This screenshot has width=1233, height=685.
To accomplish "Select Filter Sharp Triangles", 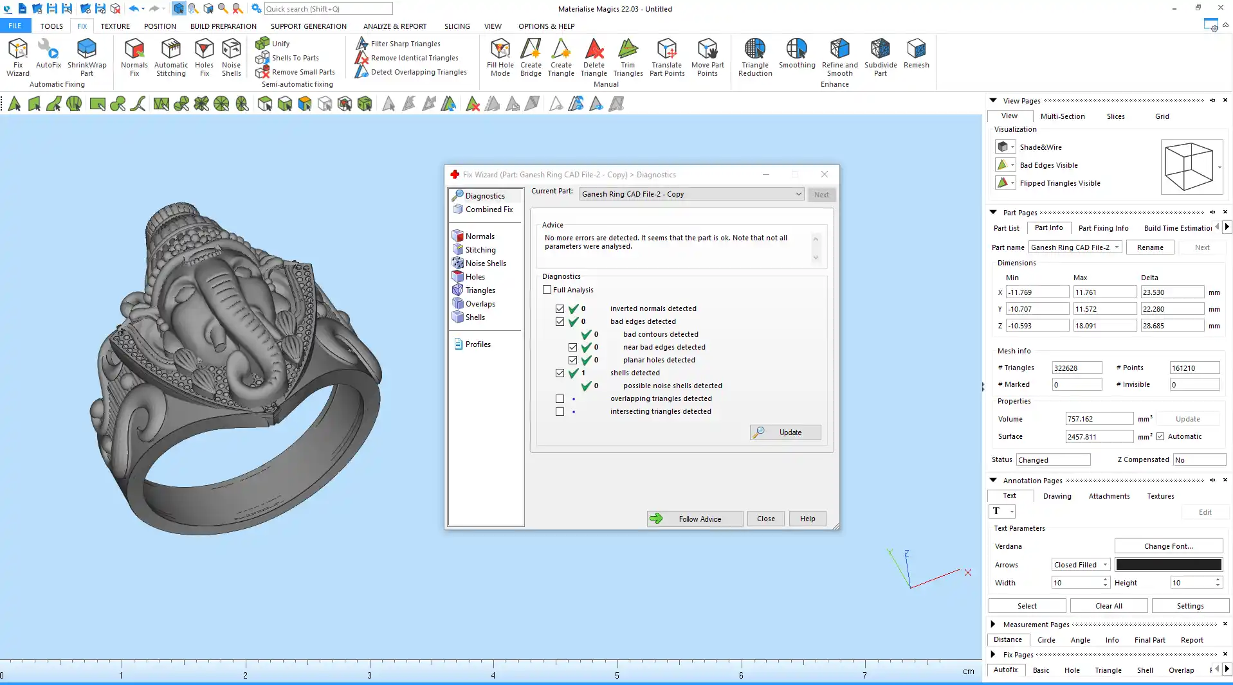I will (x=399, y=44).
